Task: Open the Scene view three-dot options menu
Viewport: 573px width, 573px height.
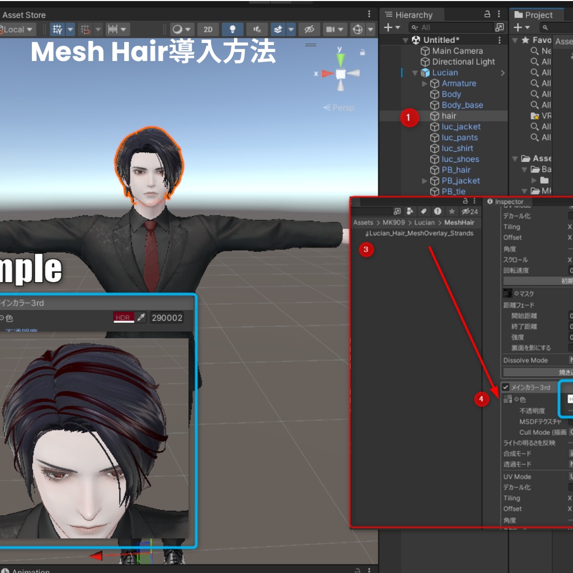Action: pyautogui.click(x=369, y=14)
